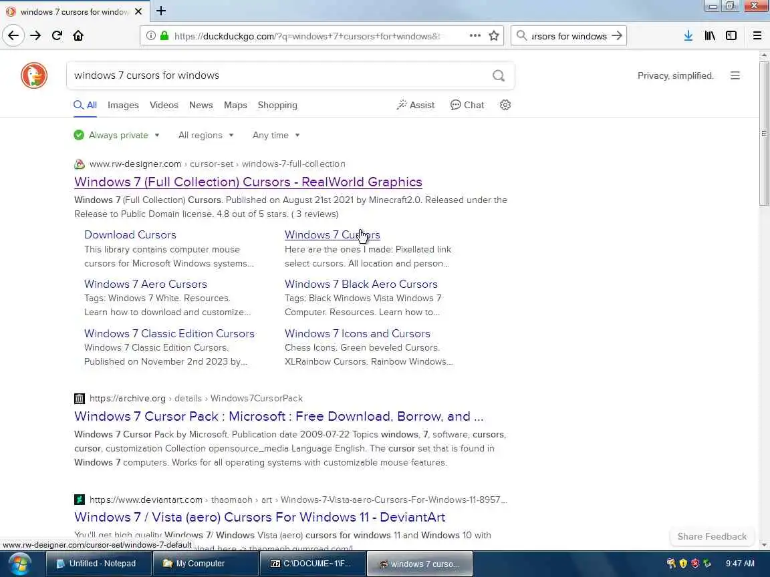Close the windows 7 cursors tab

[138, 11]
